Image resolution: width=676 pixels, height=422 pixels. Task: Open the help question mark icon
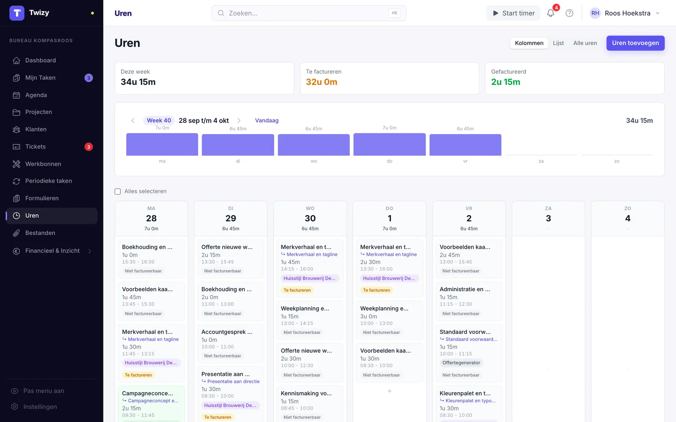click(x=570, y=13)
